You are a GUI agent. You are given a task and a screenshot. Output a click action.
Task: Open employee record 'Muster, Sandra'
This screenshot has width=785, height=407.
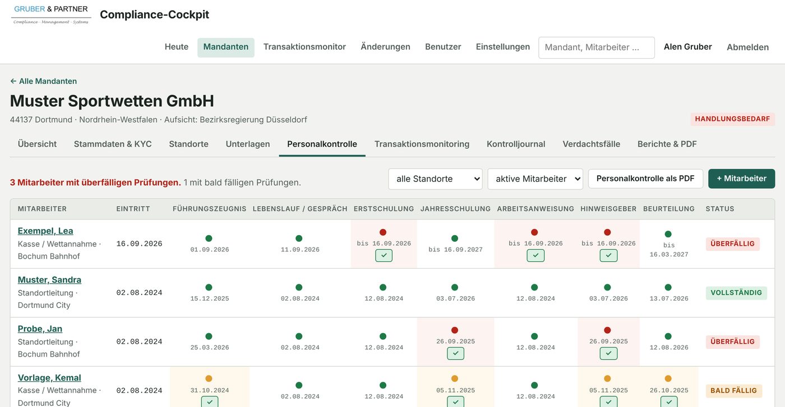click(x=49, y=280)
